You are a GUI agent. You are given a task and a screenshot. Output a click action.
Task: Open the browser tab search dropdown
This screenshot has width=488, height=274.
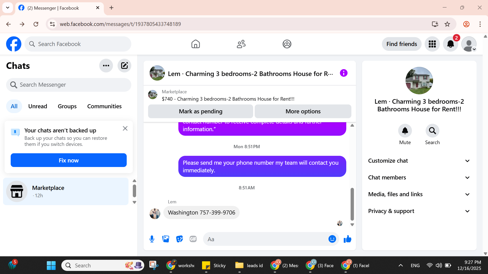[8, 8]
